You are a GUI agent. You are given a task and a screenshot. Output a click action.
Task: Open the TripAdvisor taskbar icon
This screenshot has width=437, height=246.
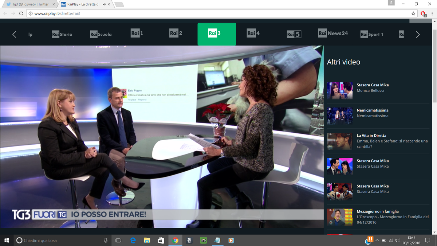tap(204, 240)
